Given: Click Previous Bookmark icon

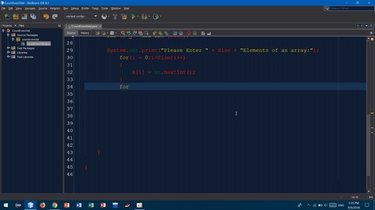Looking at the screenshot, I should 155,33.
